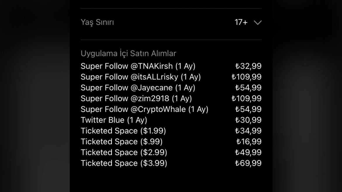The width and height of the screenshot is (342, 192).
Task: Open the Uygulama İçi Satın Alımlar heading
Action: click(x=128, y=53)
